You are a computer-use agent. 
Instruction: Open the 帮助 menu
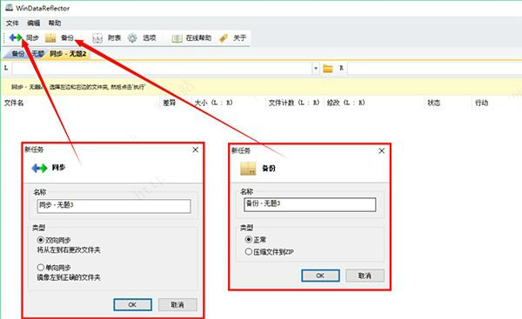(55, 23)
